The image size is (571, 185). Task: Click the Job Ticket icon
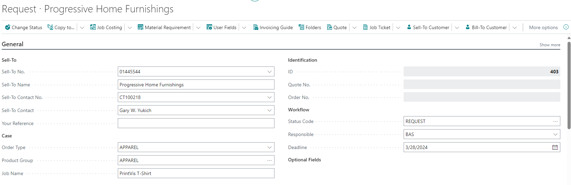(365, 27)
